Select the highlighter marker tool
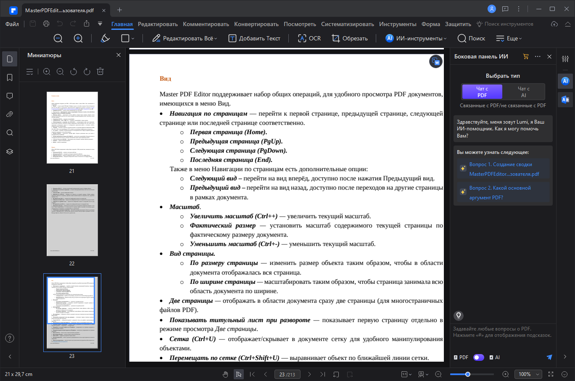 105,38
